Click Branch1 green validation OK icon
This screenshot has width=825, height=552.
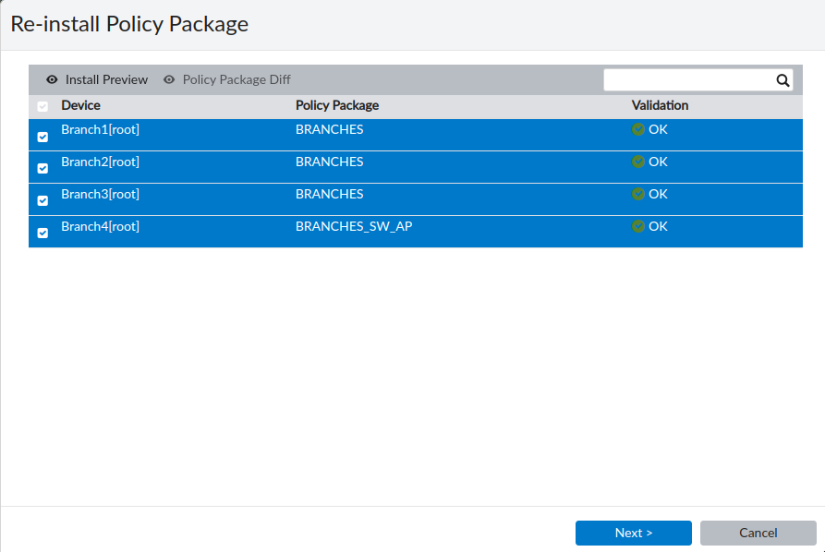[638, 130]
